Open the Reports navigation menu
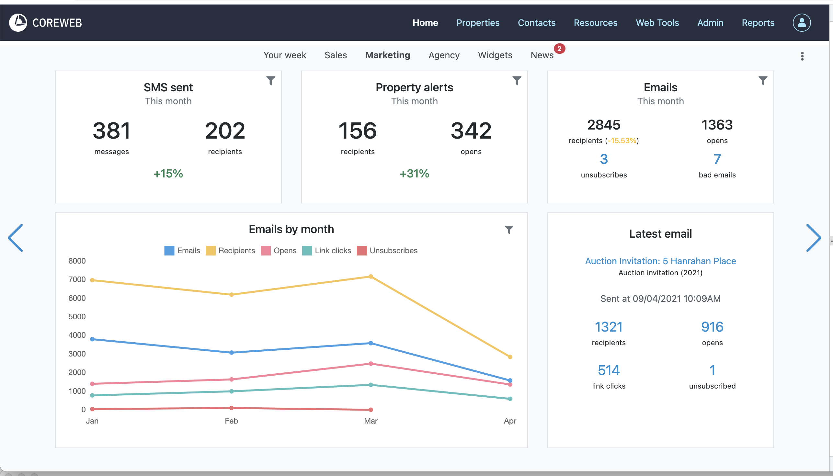Screen dimensions: 833x476 click(x=758, y=23)
